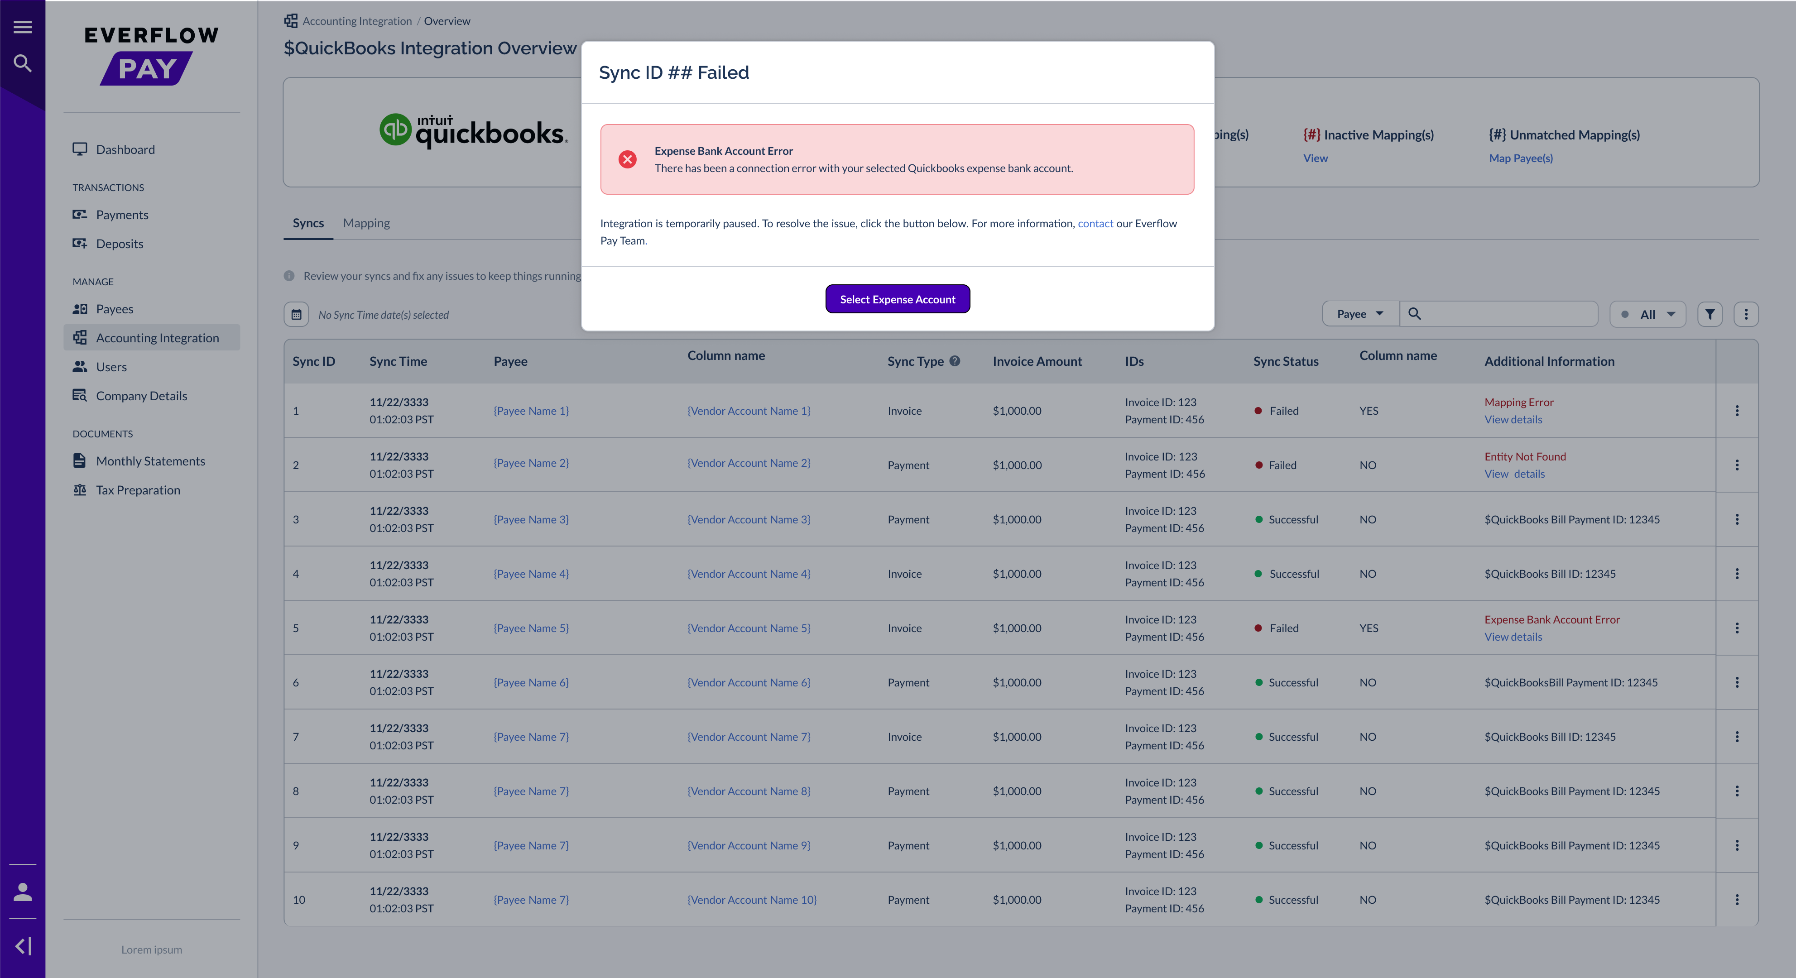
Task: Click the Everflow Pay logo
Action: pos(151,56)
